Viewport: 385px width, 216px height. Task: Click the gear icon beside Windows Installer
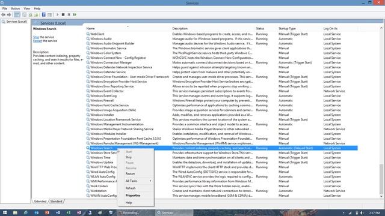(88, 115)
